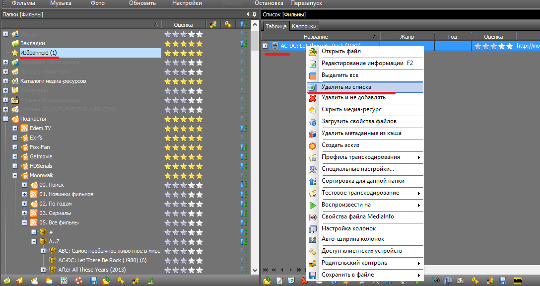Viewport: 540px width, 286px height.
Task: Click the pin icon of the folders panel
Action: tap(255, 14)
